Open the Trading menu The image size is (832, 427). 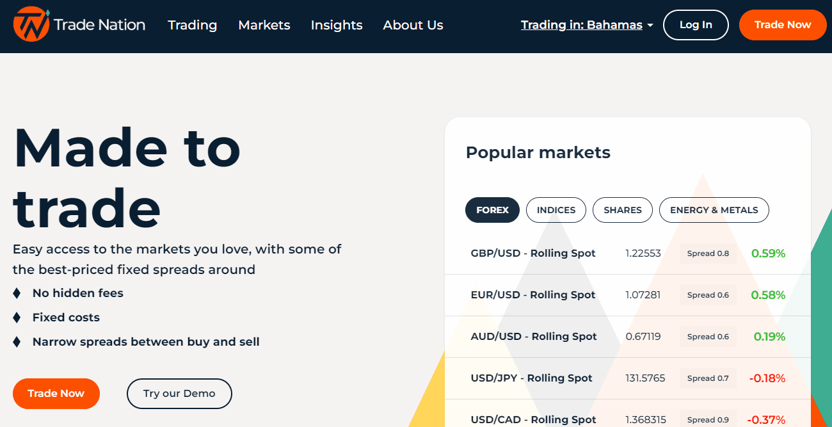192,25
